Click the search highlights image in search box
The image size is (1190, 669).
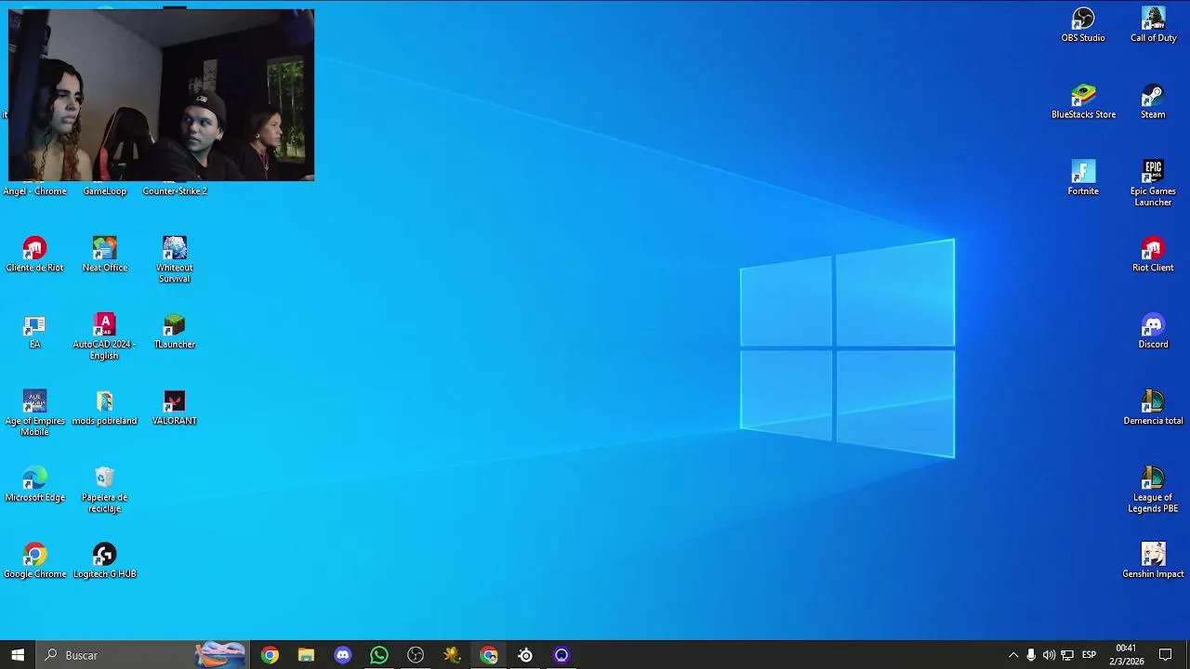[220, 655]
